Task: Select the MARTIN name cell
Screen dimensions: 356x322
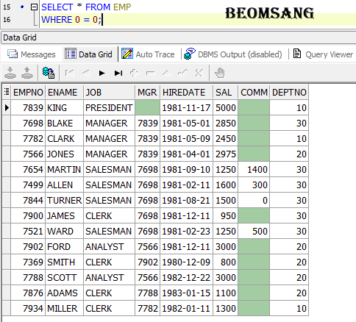Action: click(65, 169)
